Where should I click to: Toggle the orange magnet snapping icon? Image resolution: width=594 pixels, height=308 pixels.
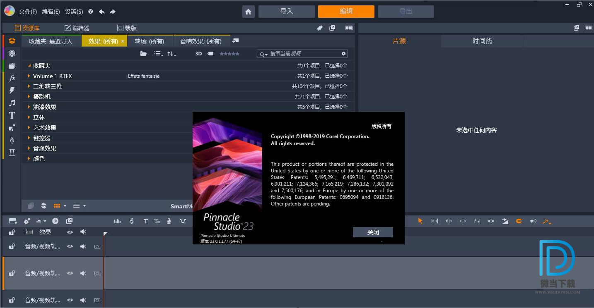(519, 221)
